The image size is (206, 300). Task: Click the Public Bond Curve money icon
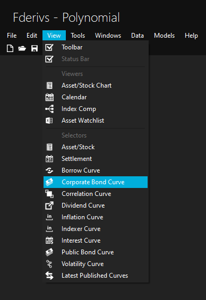[x=49, y=252]
